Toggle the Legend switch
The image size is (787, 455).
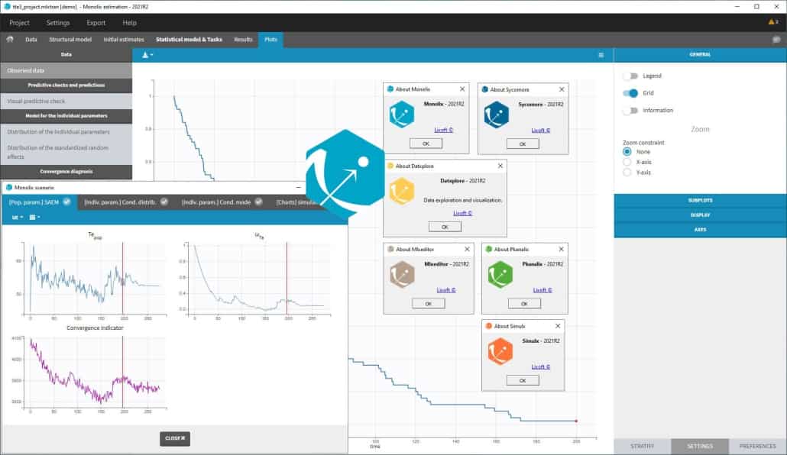point(630,76)
